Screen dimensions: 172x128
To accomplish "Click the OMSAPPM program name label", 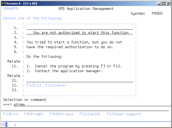I will pyautogui.click(x=11, y=9).
